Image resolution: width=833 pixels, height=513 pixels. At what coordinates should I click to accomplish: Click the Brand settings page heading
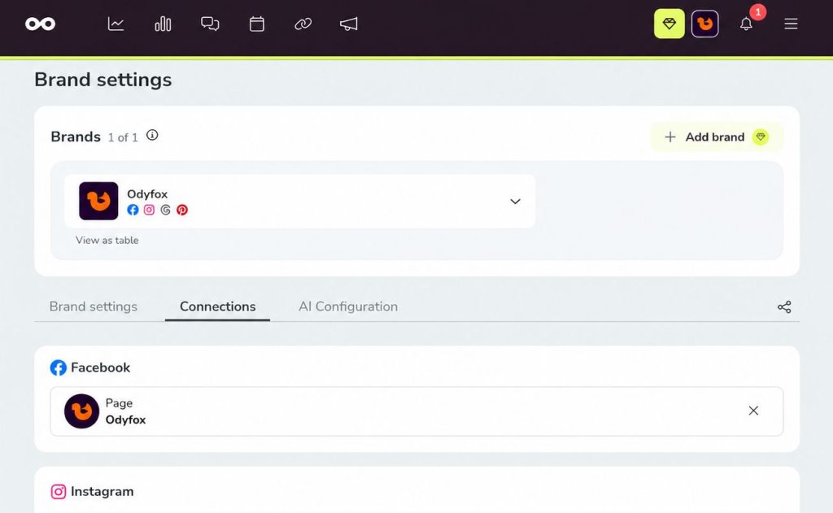(103, 80)
